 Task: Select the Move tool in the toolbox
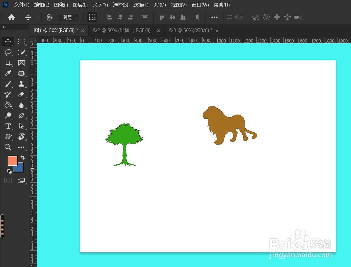click(8, 42)
